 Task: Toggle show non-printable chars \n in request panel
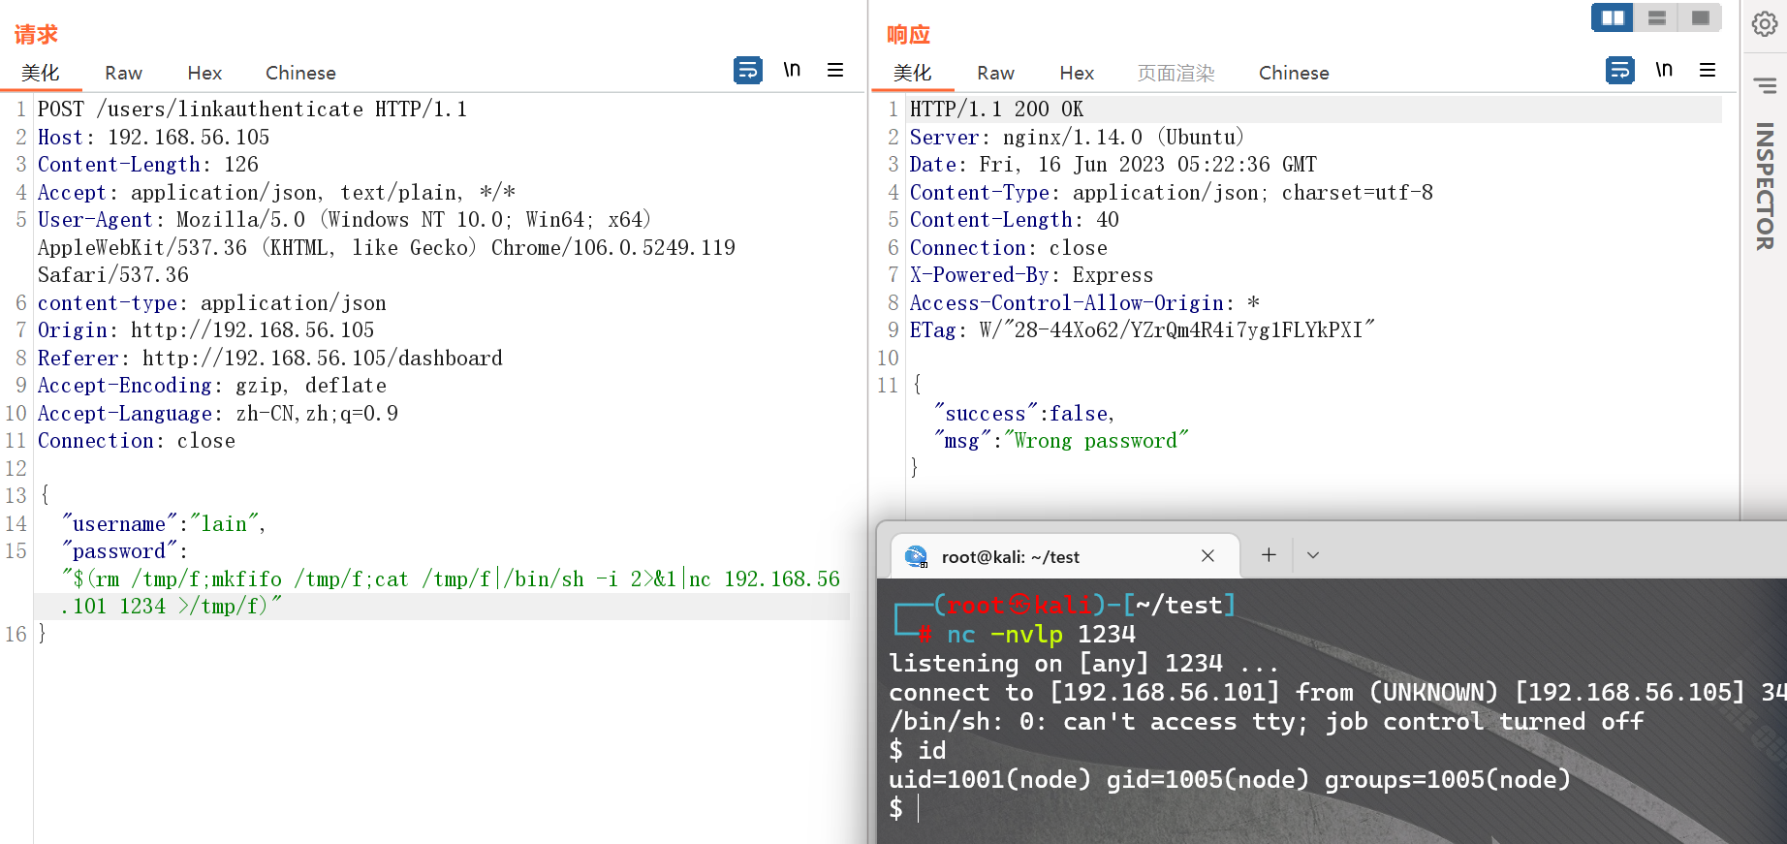coord(792,70)
